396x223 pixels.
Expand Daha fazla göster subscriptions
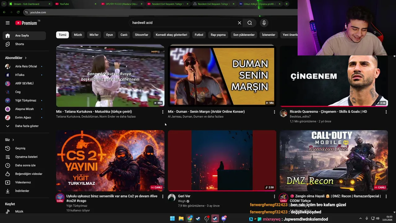click(x=24, y=126)
